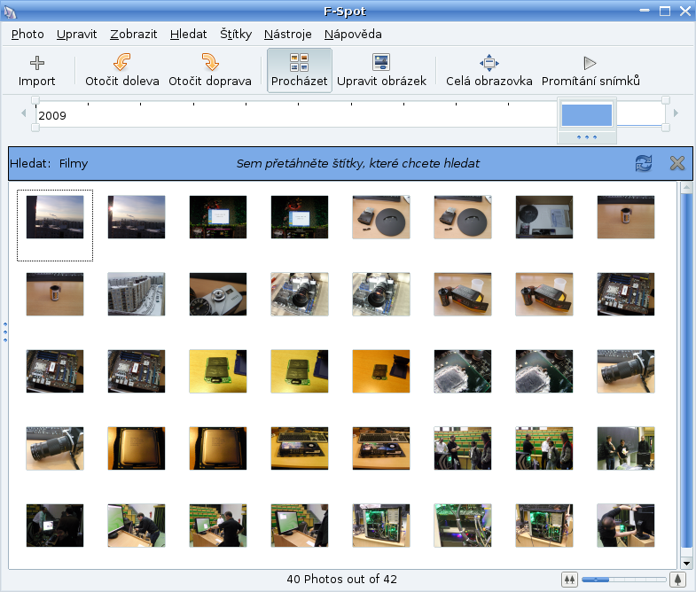Expand the hidden left sidebar handle
696x592 pixels.
[5, 332]
